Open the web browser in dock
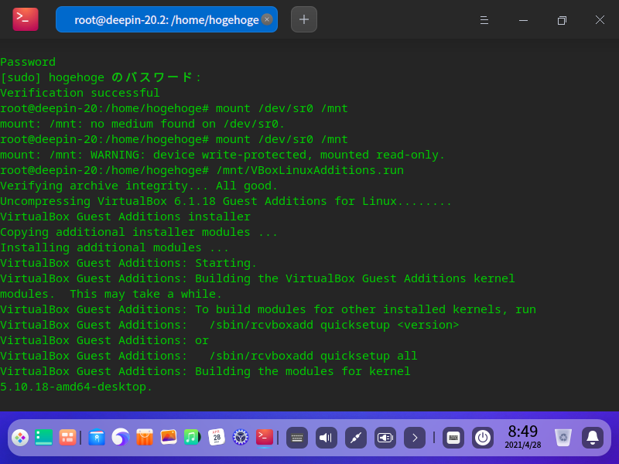Image resolution: width=619 pixels, height=464 pixels. (x=121, y=438)
